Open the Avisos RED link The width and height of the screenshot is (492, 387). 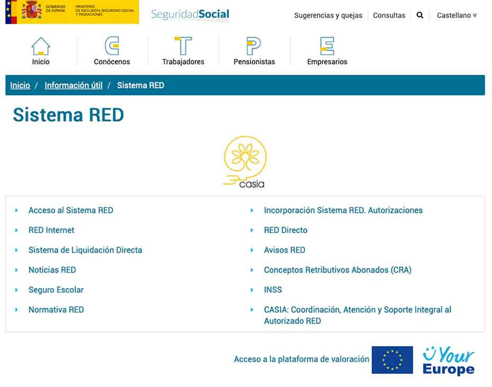click(x=284, y=250)
